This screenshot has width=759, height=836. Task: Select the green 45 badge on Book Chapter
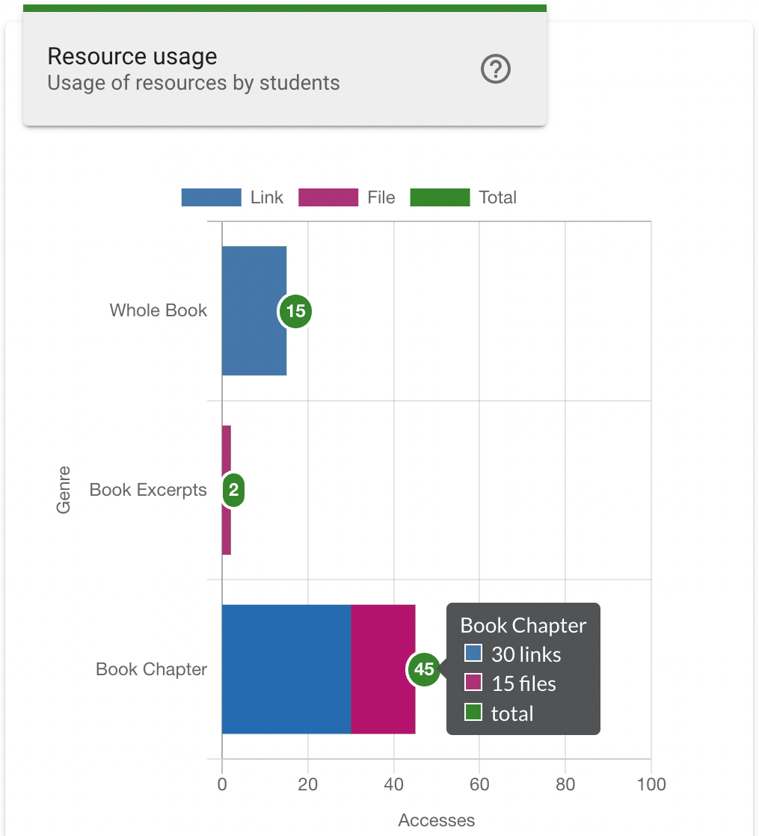(x=424, y=670)
